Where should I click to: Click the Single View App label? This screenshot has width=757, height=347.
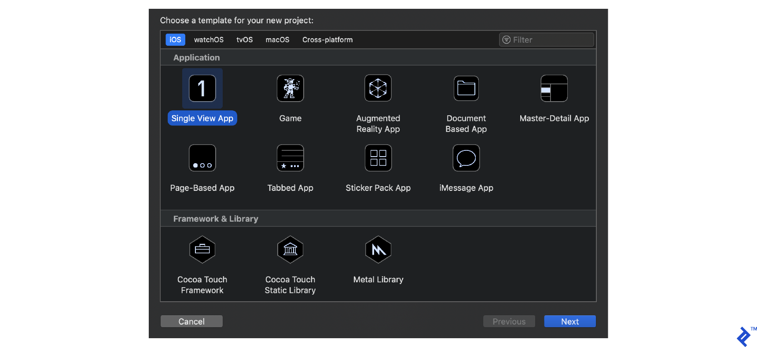tap(202, 118)
